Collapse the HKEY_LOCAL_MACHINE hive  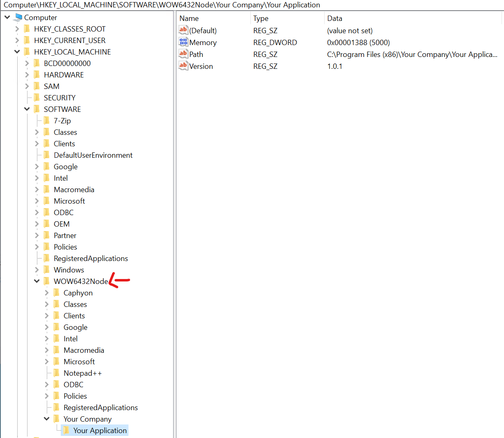click(17, 52)
